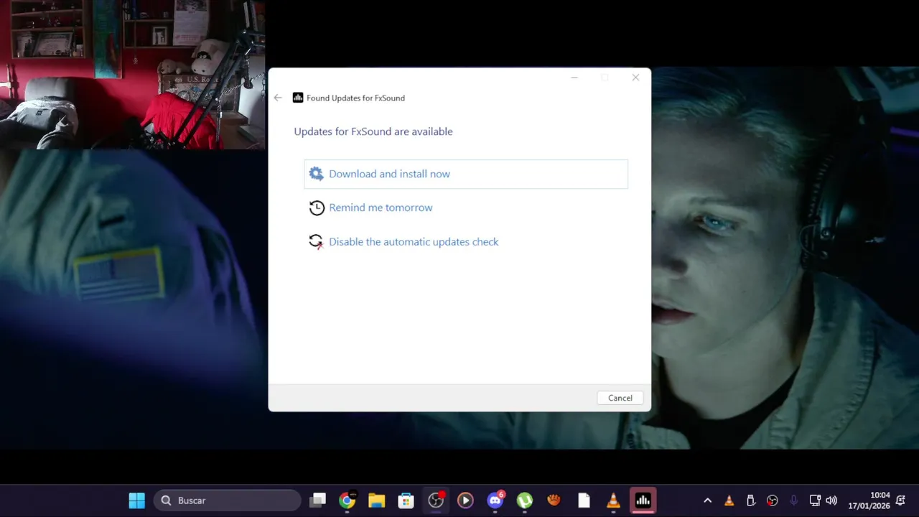919x517 pixels.
Task: Click the VLC cone in the system tray
Action: pos(729,500)
